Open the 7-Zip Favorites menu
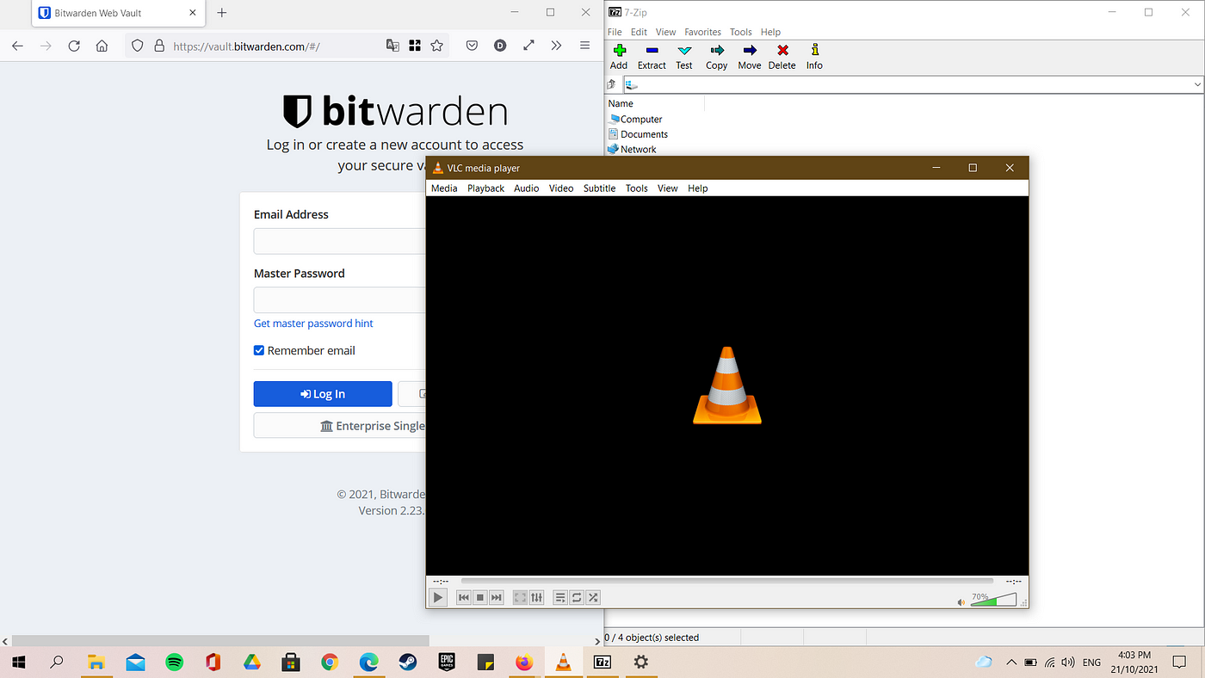This screenshot has height=678, width=1205. pos(703,32)
